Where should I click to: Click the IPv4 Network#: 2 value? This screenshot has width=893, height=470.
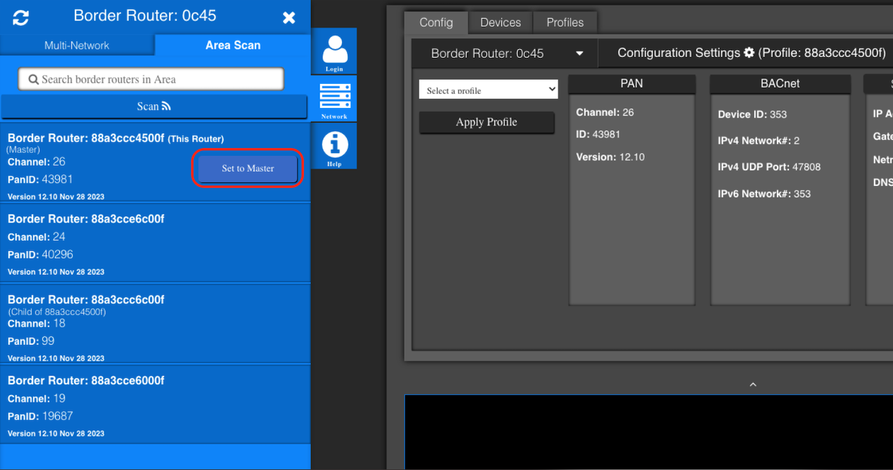758,140
